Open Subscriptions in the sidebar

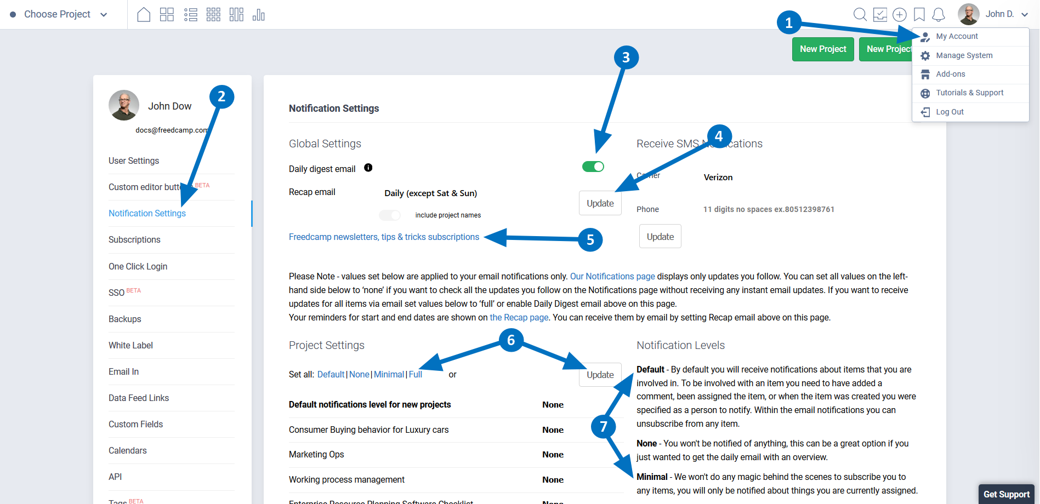134,240
